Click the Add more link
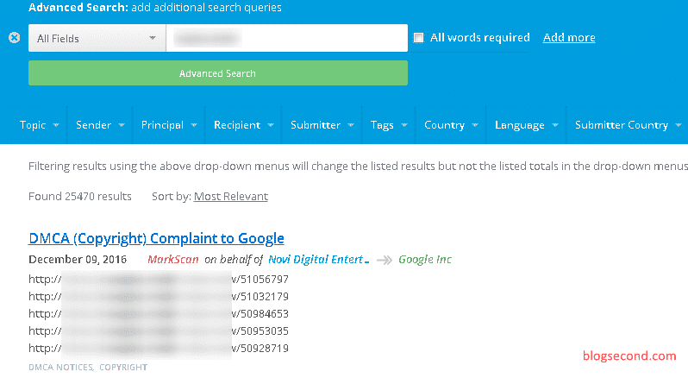Image resolution: width=688 pixels, height=384 pixels. pos(569,37)
